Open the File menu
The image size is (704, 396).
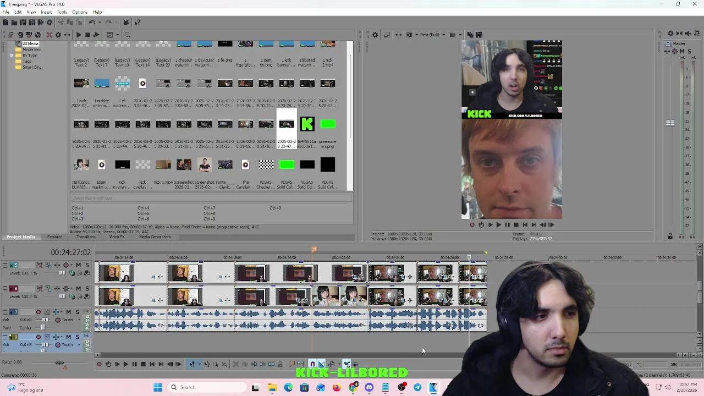[x=5, y=12]
